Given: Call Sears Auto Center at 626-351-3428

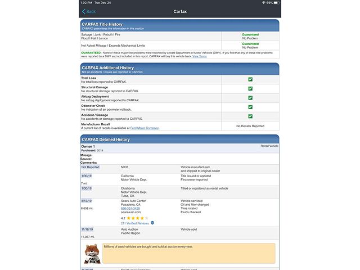Looking at the screenshot, I should 130,208.
